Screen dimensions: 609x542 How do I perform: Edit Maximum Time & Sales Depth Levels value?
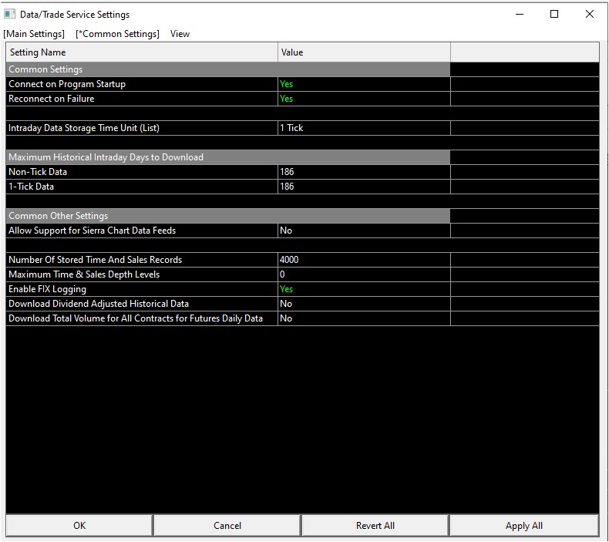click(x=364, y=274)
